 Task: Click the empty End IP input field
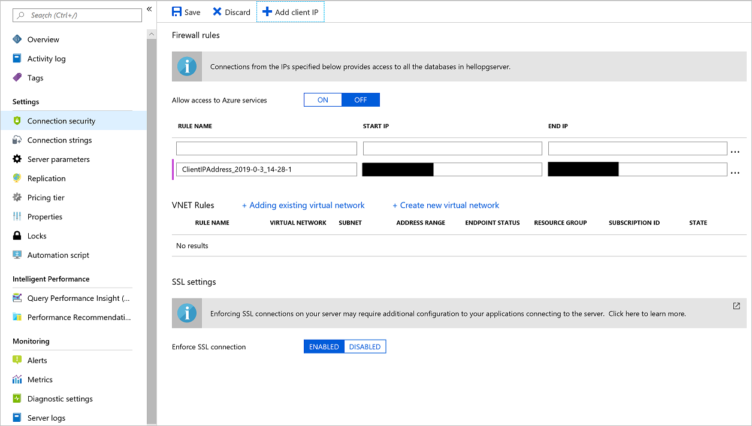point(638,149)
